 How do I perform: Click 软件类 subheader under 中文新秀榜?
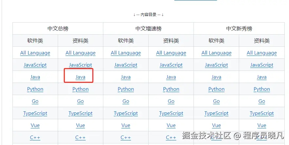(x=217, y=40)
